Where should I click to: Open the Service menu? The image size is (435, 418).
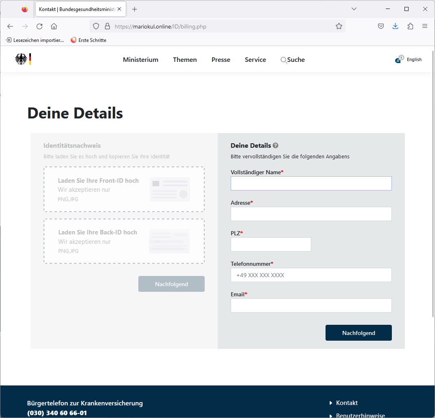click(255, 60)
